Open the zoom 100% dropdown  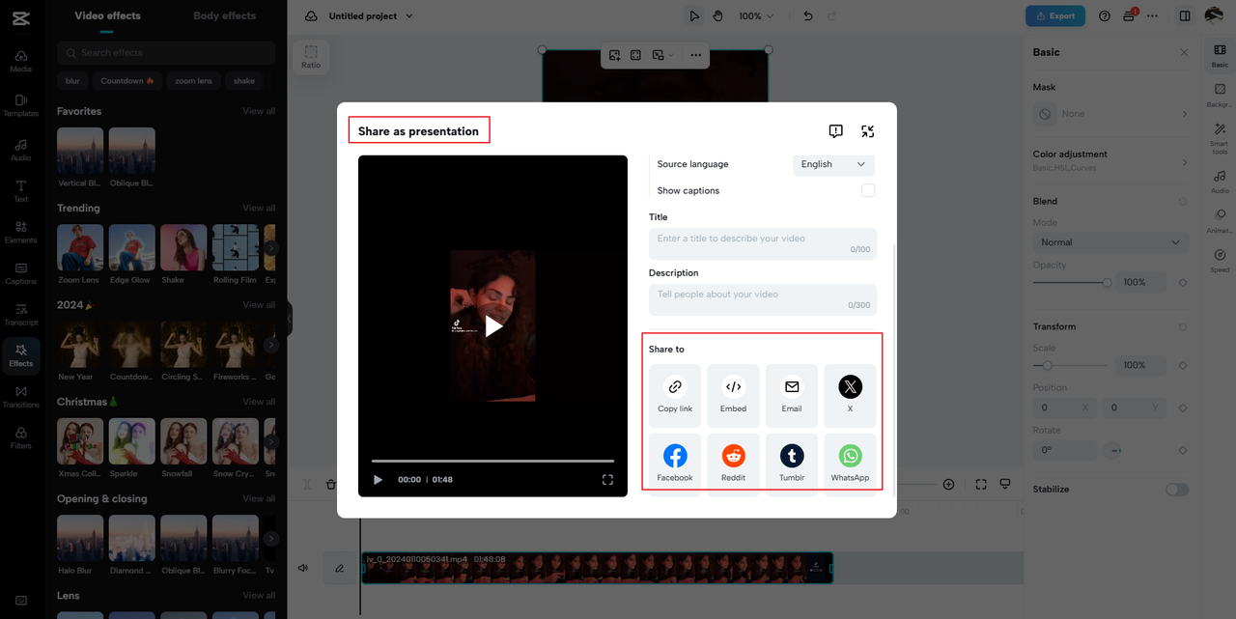(756, 16)
